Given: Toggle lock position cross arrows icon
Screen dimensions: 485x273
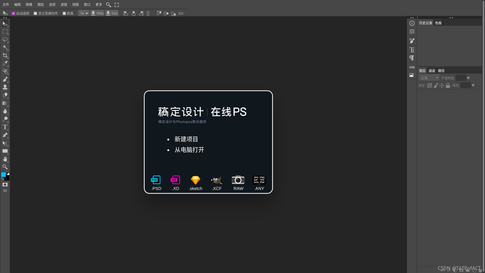Looking at the screenshot, I should pyautogui.click(x=442, y=85).
